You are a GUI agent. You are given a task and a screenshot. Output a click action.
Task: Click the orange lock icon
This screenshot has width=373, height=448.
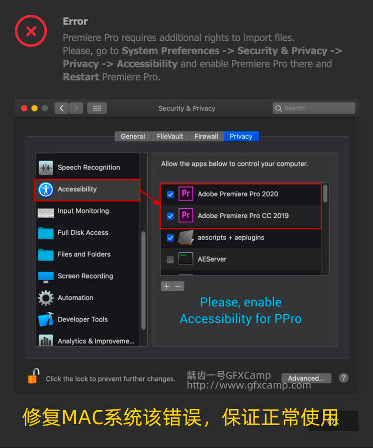tap(33, 376)
